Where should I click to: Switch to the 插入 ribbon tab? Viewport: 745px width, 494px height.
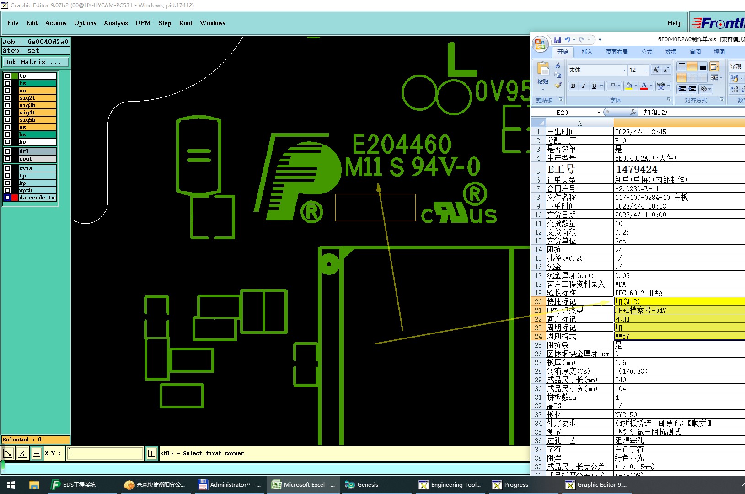[587, 52]
